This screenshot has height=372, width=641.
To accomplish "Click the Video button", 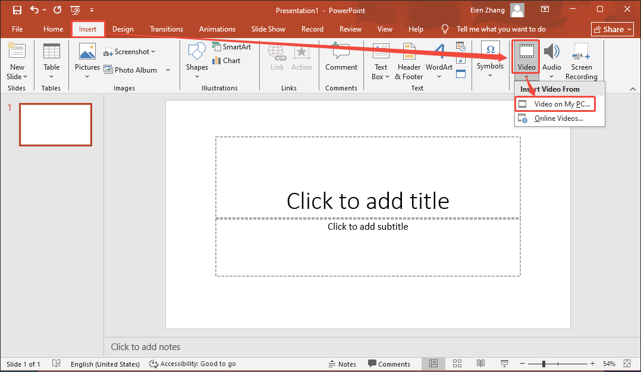I will click(526, 57).
